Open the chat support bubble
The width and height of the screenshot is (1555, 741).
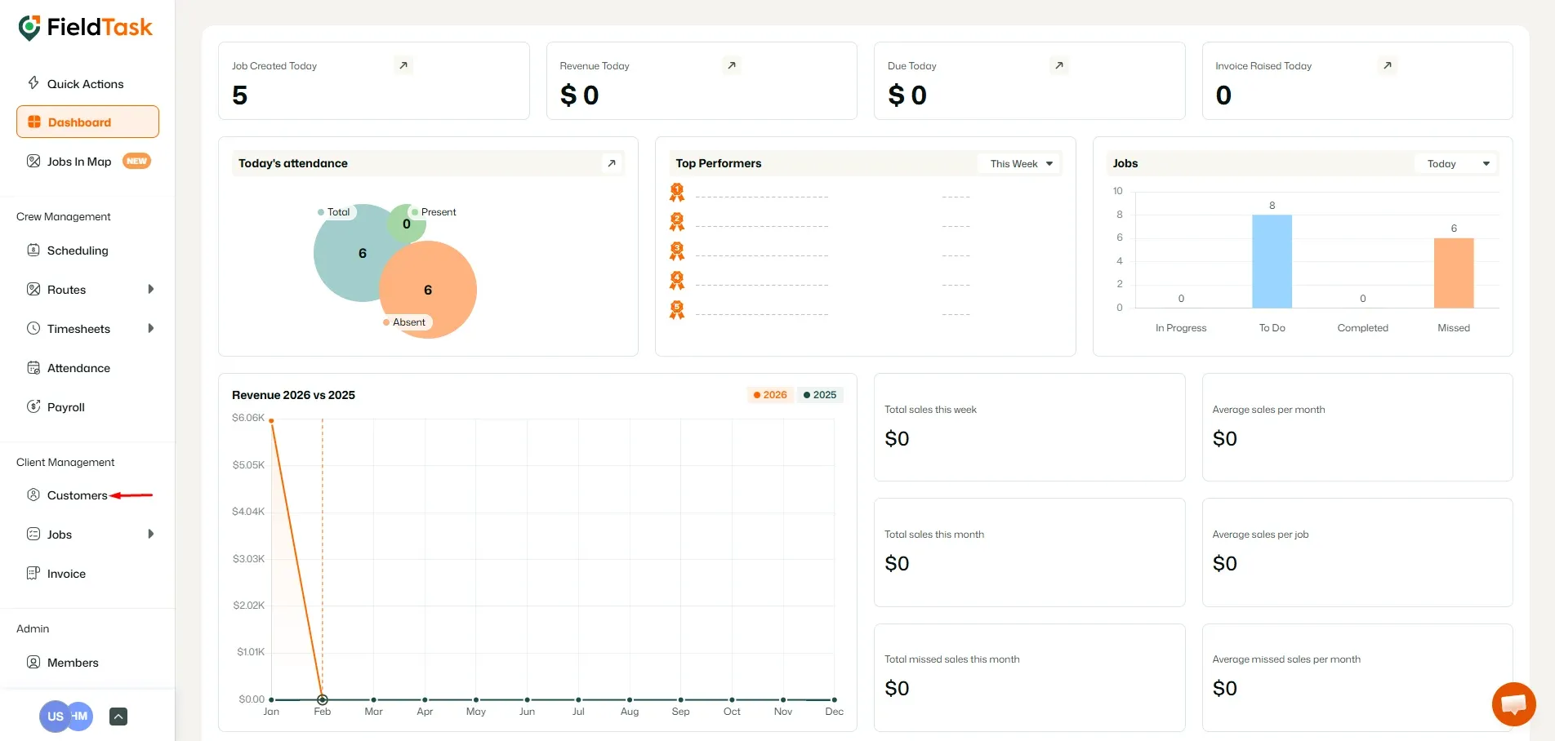pos(1513,703)
